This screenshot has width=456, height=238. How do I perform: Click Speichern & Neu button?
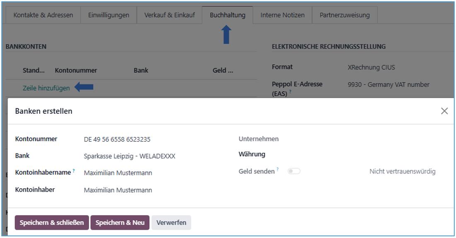(x=120, y=223)
